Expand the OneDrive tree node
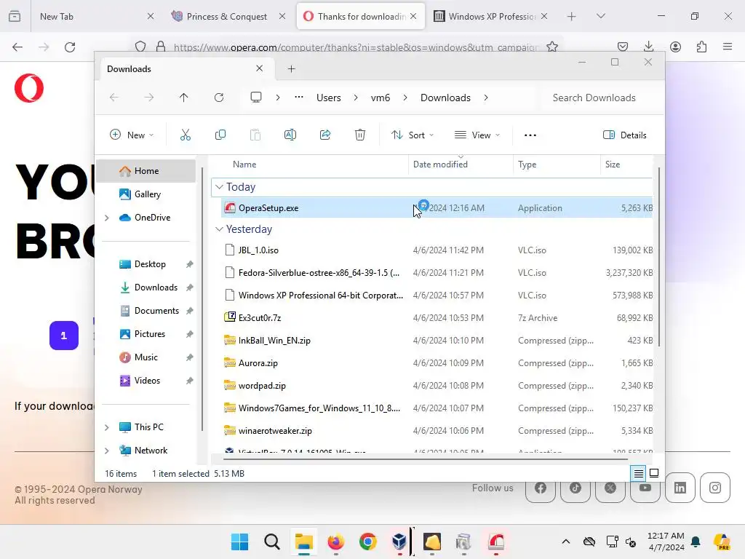Image resolution: width=745 pixels, height=559 pixels. click(107, 218)
